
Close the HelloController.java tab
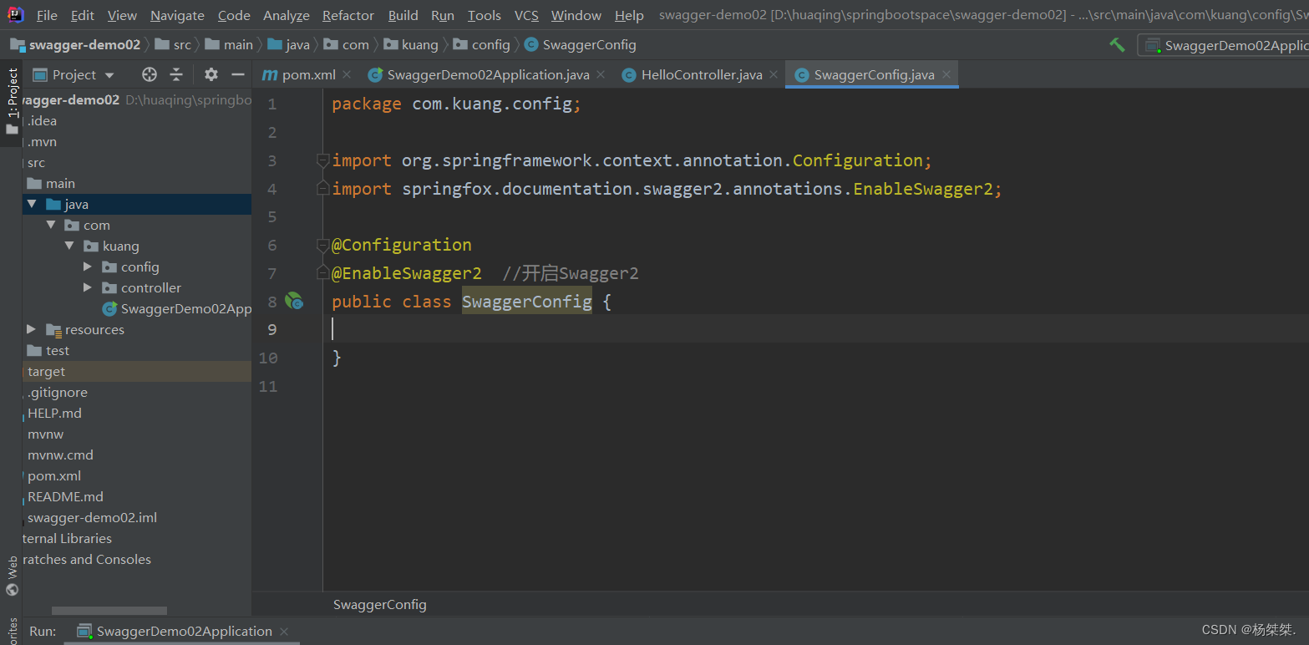(774, 75)
